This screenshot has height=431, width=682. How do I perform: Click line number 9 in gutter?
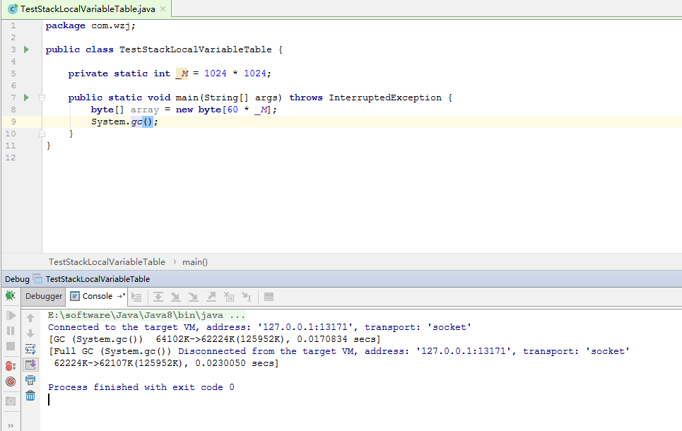click(13, 122)
